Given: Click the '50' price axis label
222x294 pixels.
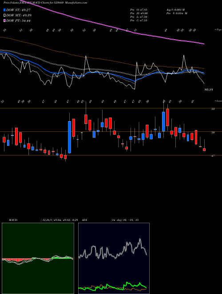Looking at the screenshot, I should [213, 132].
